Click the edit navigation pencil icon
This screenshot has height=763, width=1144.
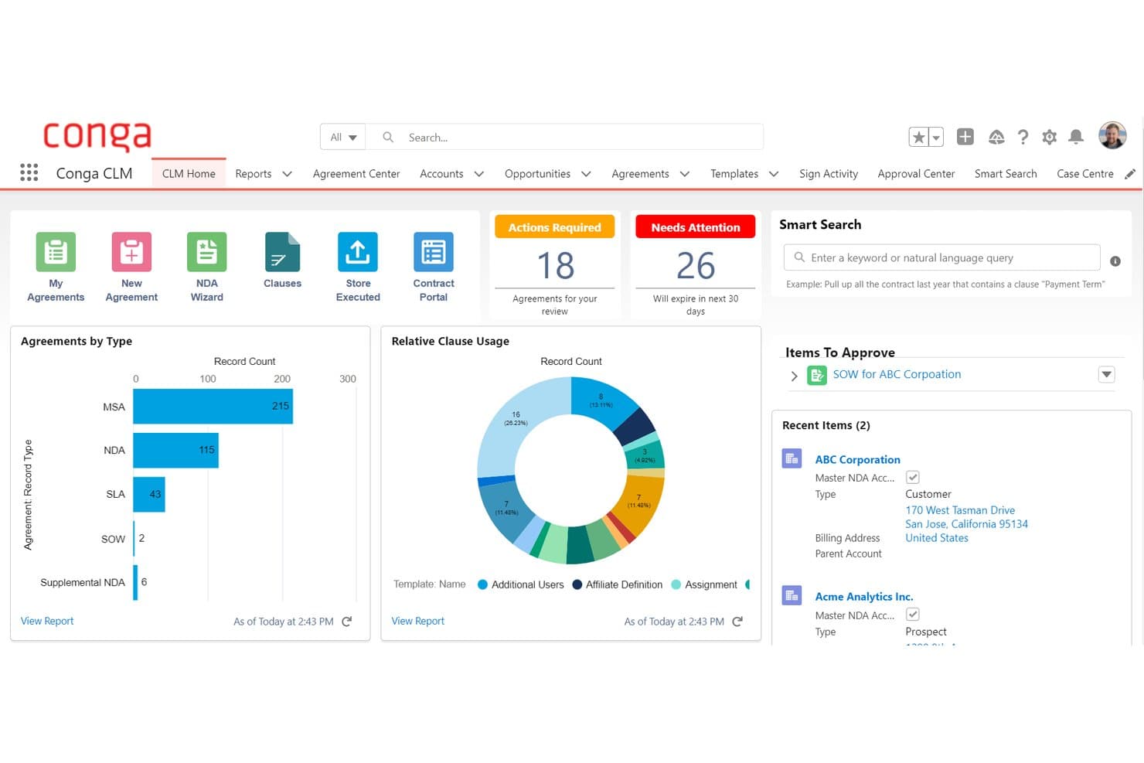coord(1130,174)
